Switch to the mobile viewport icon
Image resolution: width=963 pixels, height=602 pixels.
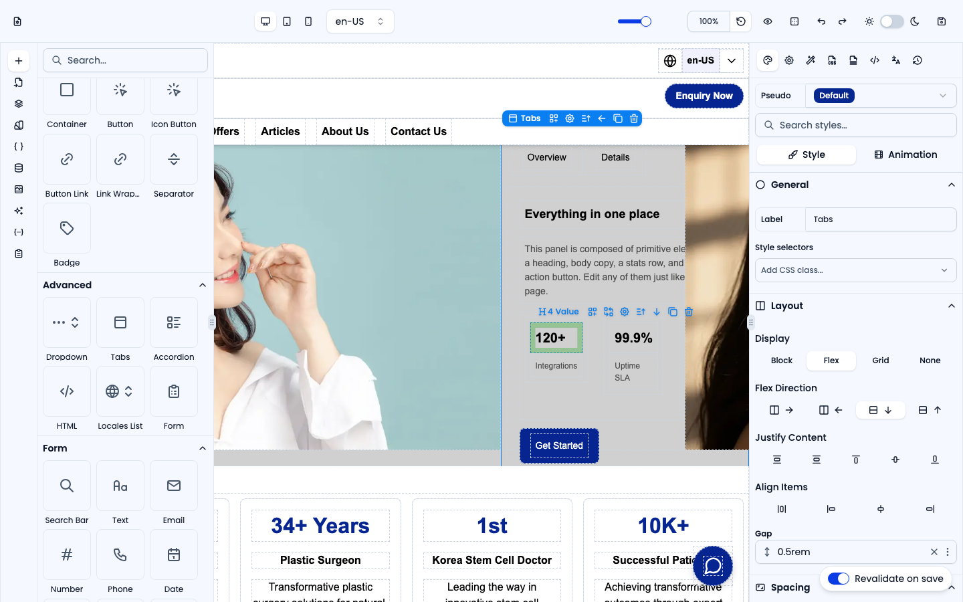pos(308,21)
